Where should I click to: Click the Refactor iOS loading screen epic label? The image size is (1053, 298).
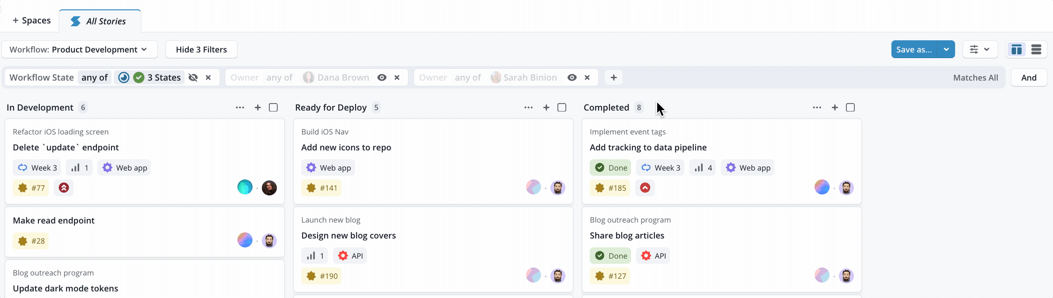[60, 132]
